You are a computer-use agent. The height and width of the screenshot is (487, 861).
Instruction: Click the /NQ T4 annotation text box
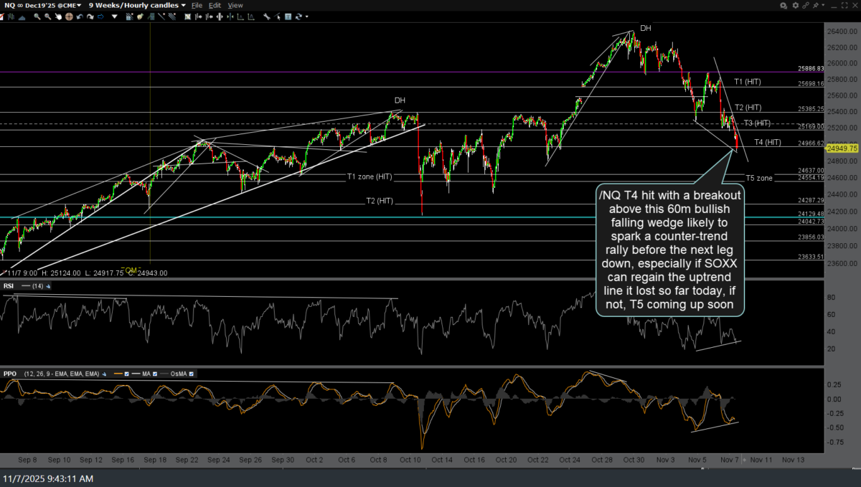(670, 250)
